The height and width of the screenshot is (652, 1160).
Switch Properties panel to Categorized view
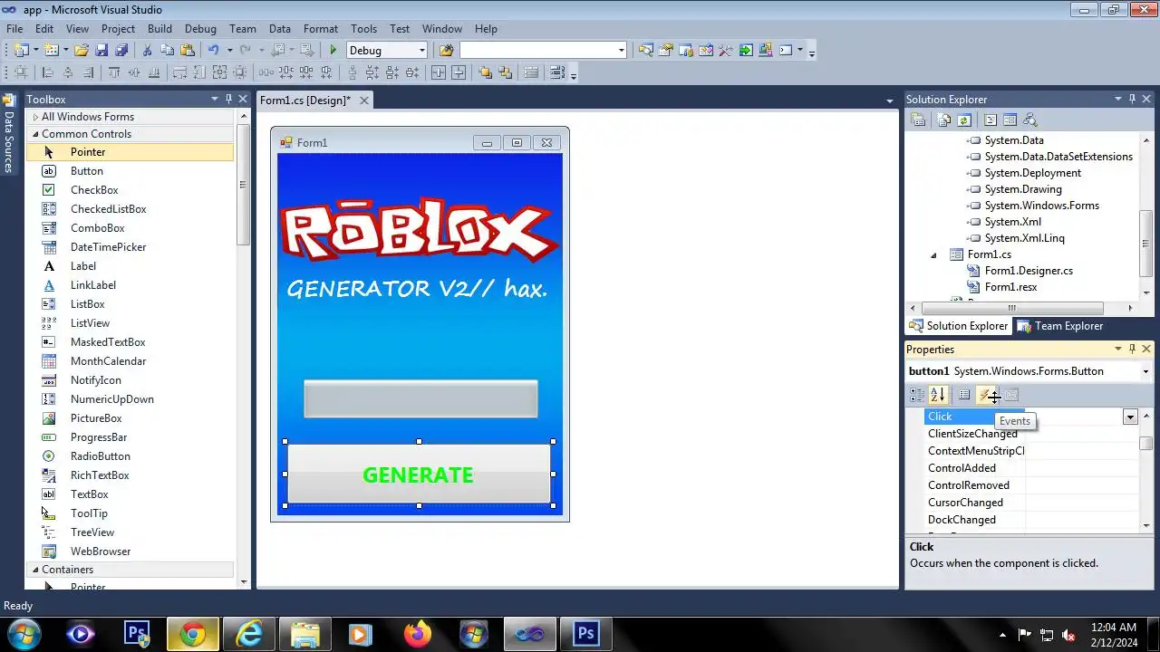click(x=917, y=395)
